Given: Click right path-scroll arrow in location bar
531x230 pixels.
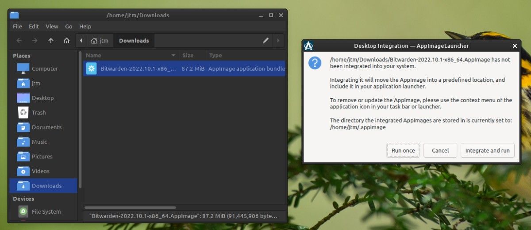Looking at the screenshot, I should coord(278,41).
